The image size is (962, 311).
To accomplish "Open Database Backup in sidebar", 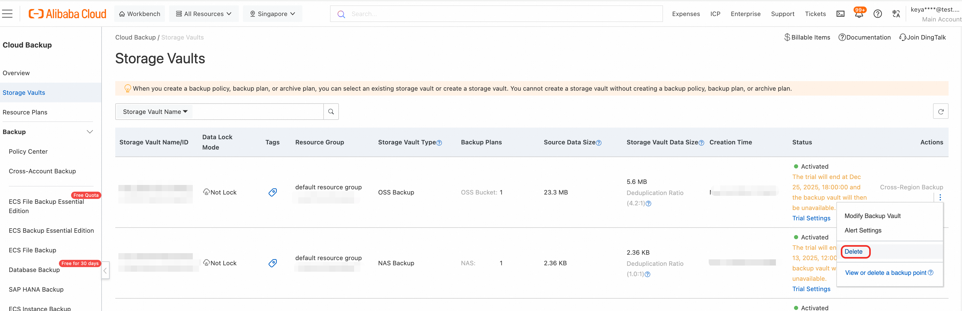I will click(x=34, y=270).
